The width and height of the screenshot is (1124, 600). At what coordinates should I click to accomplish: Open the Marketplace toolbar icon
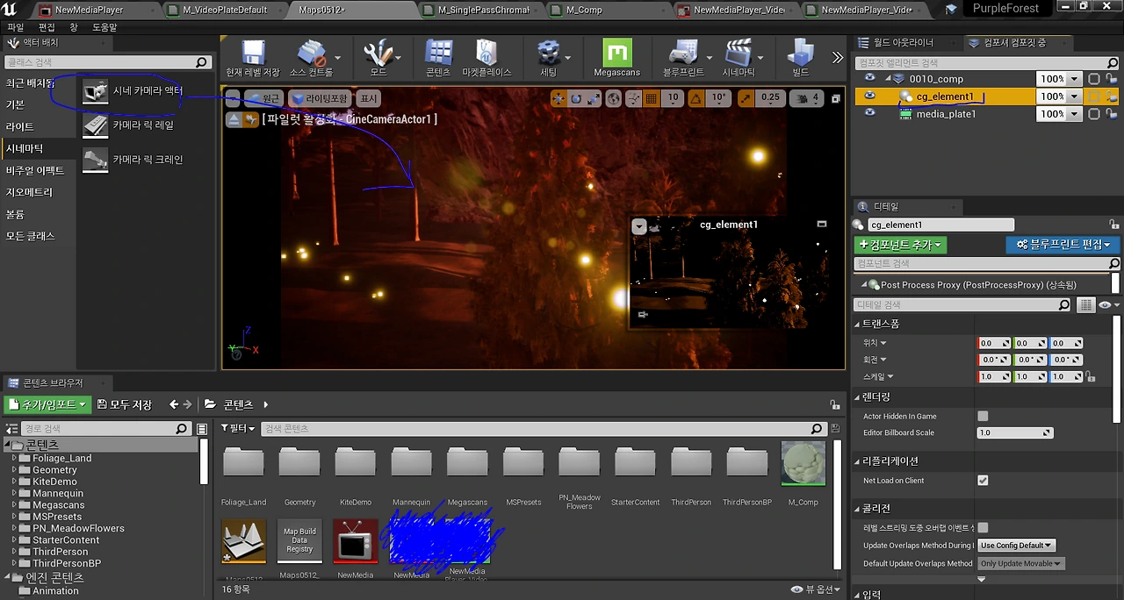486,54
